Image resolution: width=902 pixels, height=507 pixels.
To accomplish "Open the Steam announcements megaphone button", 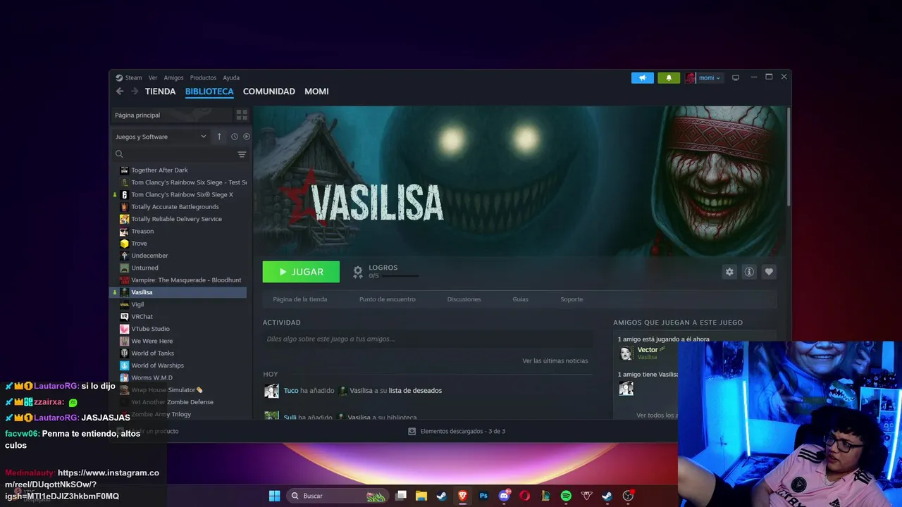I will [x=643, y=77].
